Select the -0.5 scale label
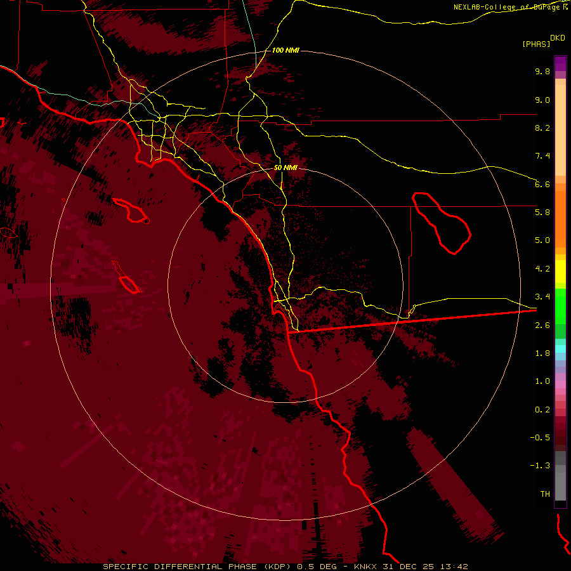 (540, 438)
